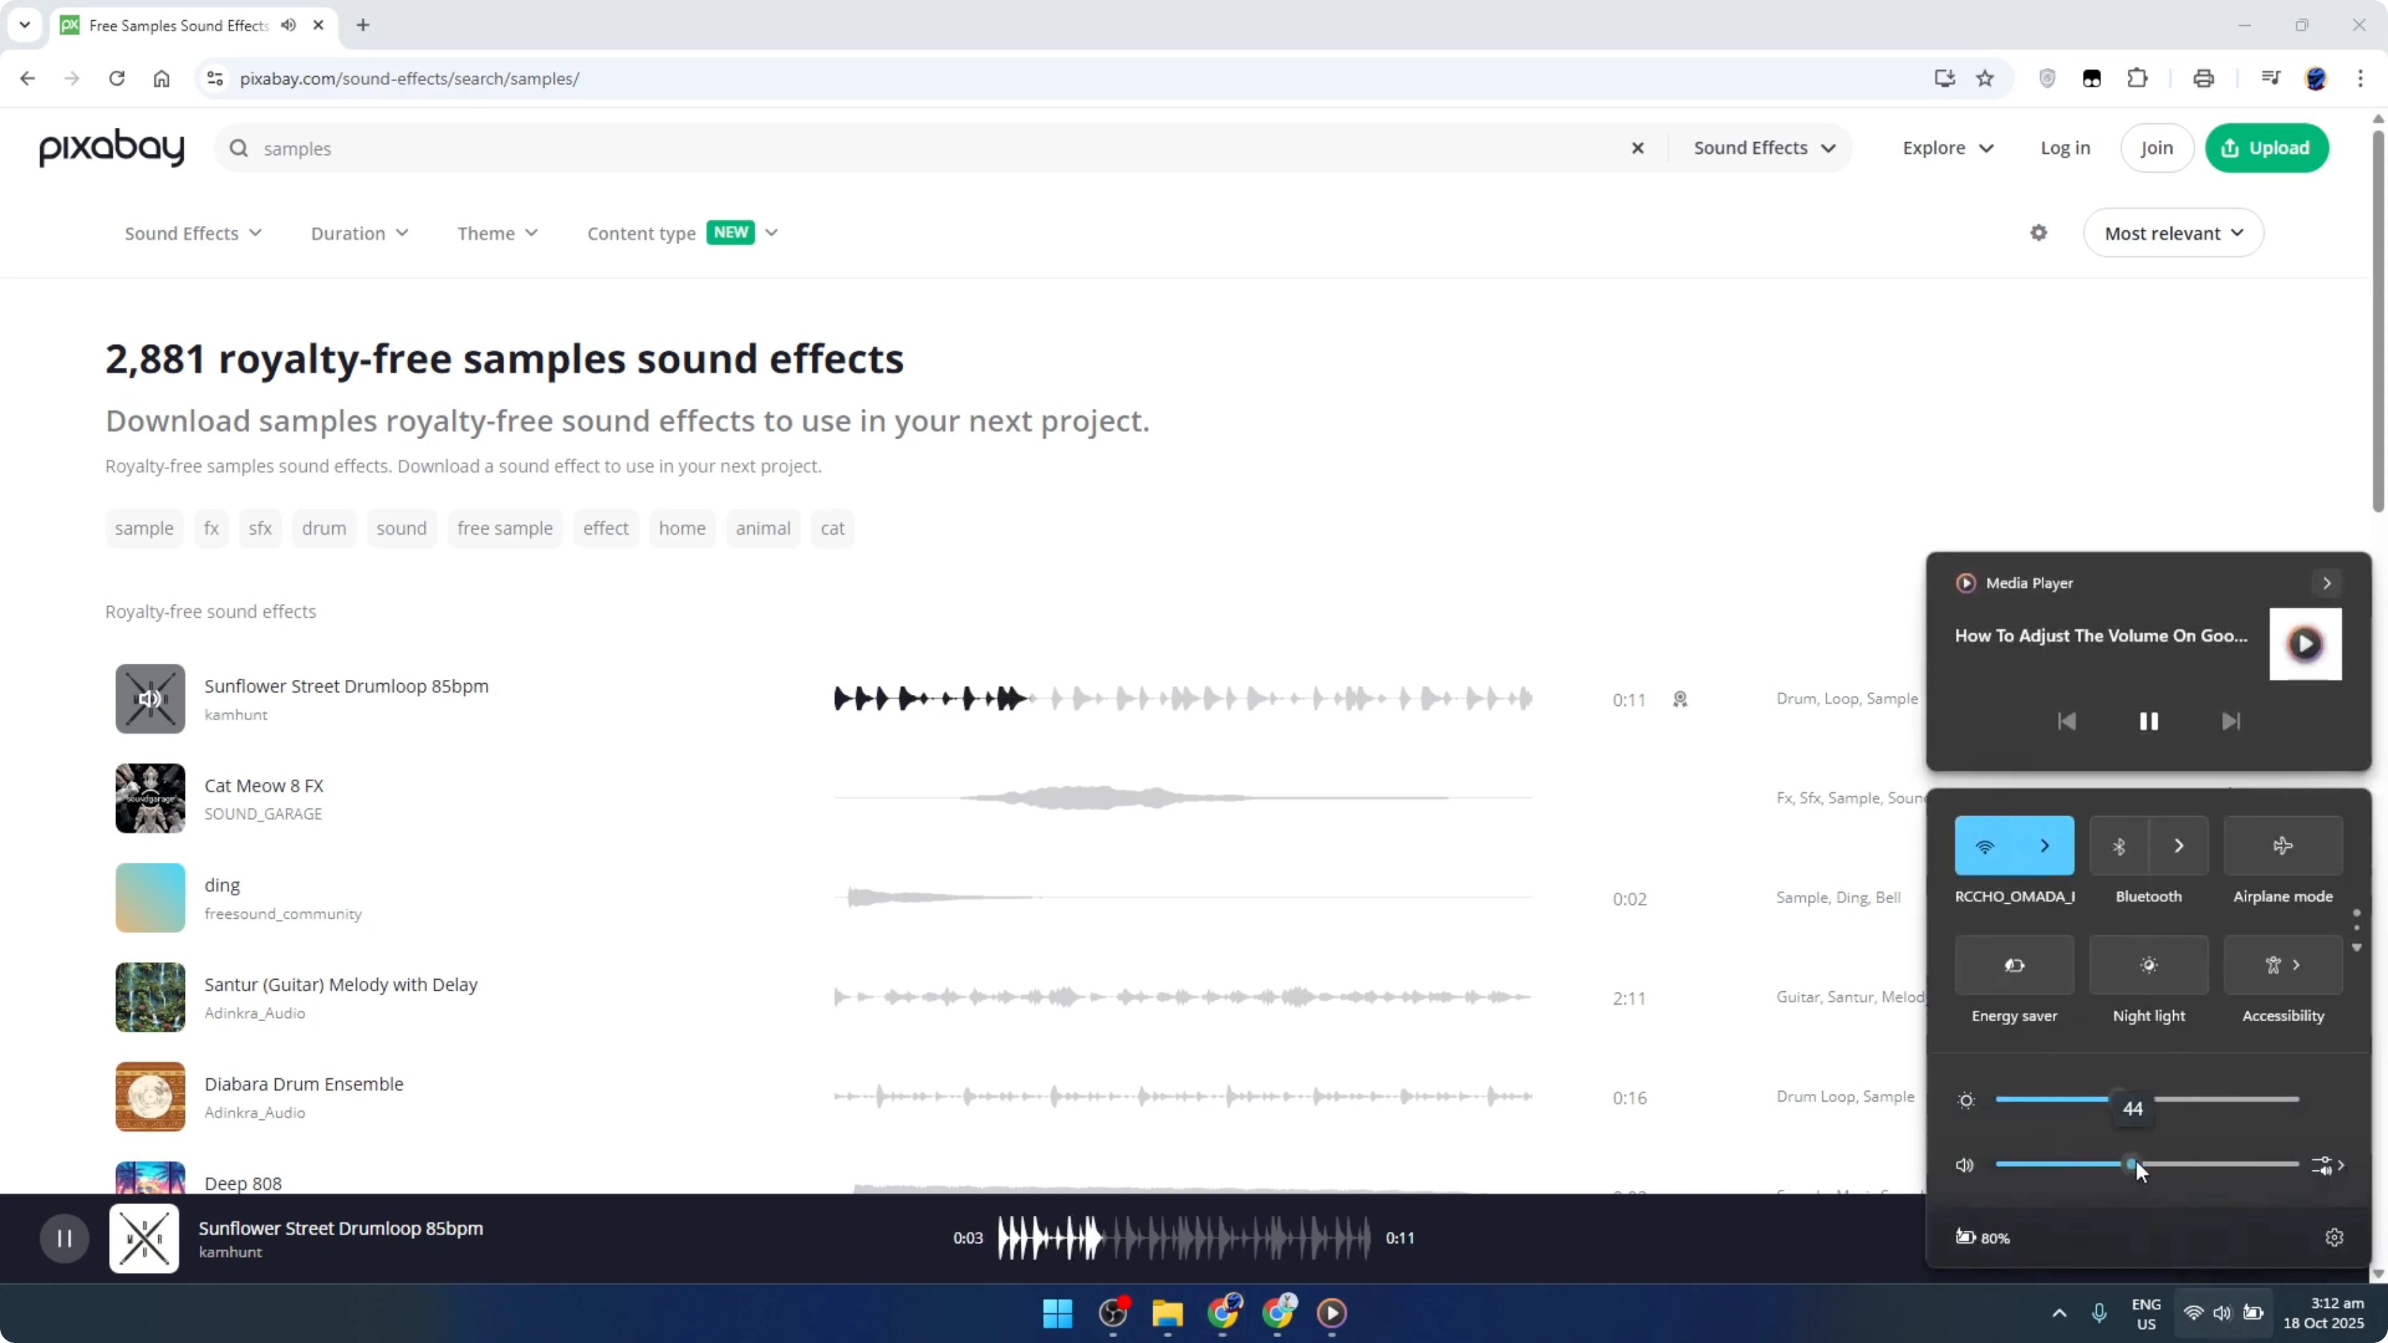The height and width of the screenshot is (1343, 2388).
Task: Play the Sunflower Street Drumloop sample
Action: 149,698
